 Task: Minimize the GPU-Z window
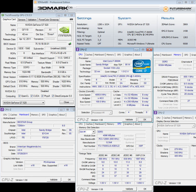pos(59,15)
